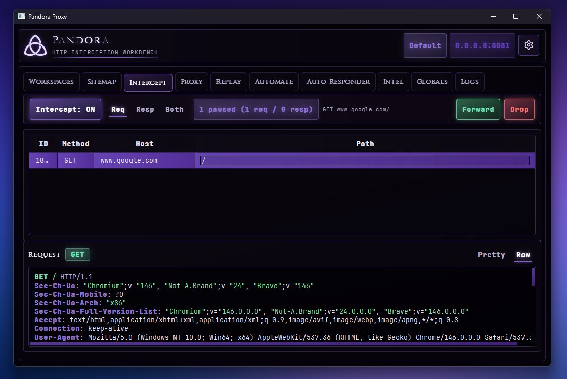Open the Logs tab

(x=470, y=82)
